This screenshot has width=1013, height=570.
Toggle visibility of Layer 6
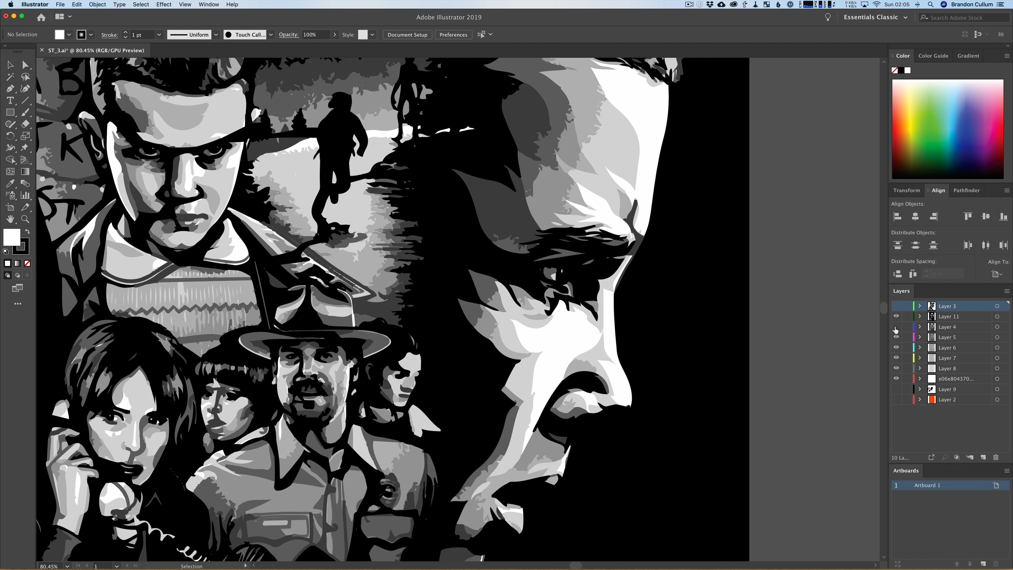(x=896, y=347)
